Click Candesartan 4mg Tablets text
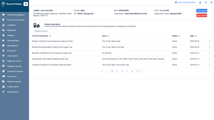 pyautogui.click(x=50, y=59)
